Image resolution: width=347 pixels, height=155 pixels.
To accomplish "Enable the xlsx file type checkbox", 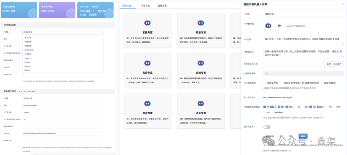I will pos(303,107).
